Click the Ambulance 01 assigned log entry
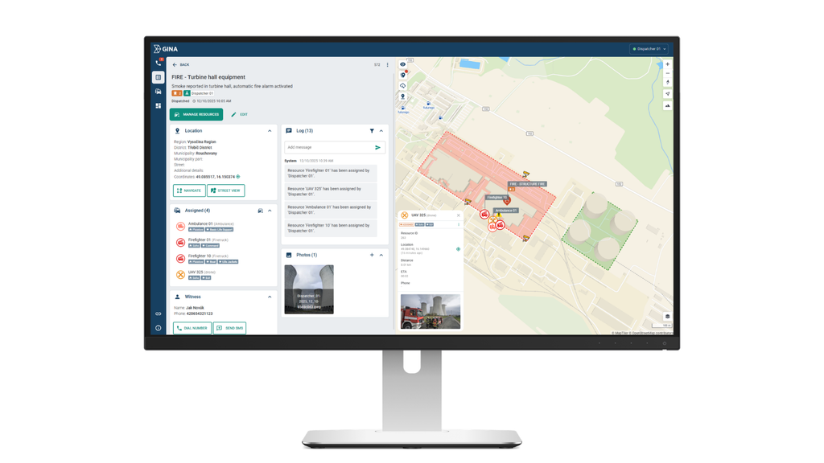 (331, 210)
